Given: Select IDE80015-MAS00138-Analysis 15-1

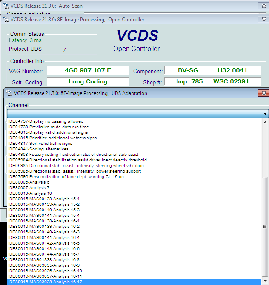Looking at the screenshot, I should tap(134, 199).
